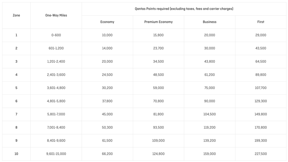Click First value 199,300 in Zone 9
Screen dimensions: 288x162
click(x=261, y=141)
